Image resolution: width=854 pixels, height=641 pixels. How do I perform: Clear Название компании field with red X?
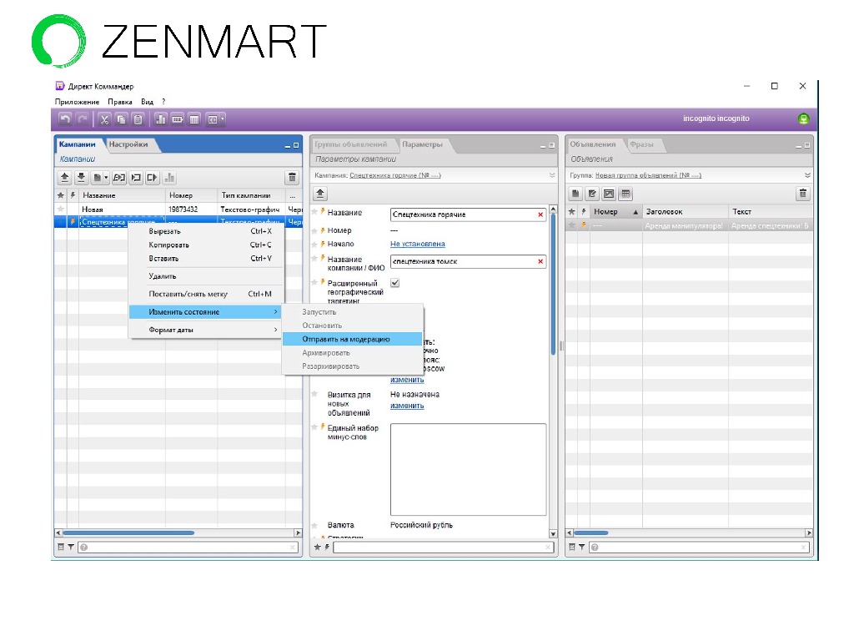(x=540, y=261)
